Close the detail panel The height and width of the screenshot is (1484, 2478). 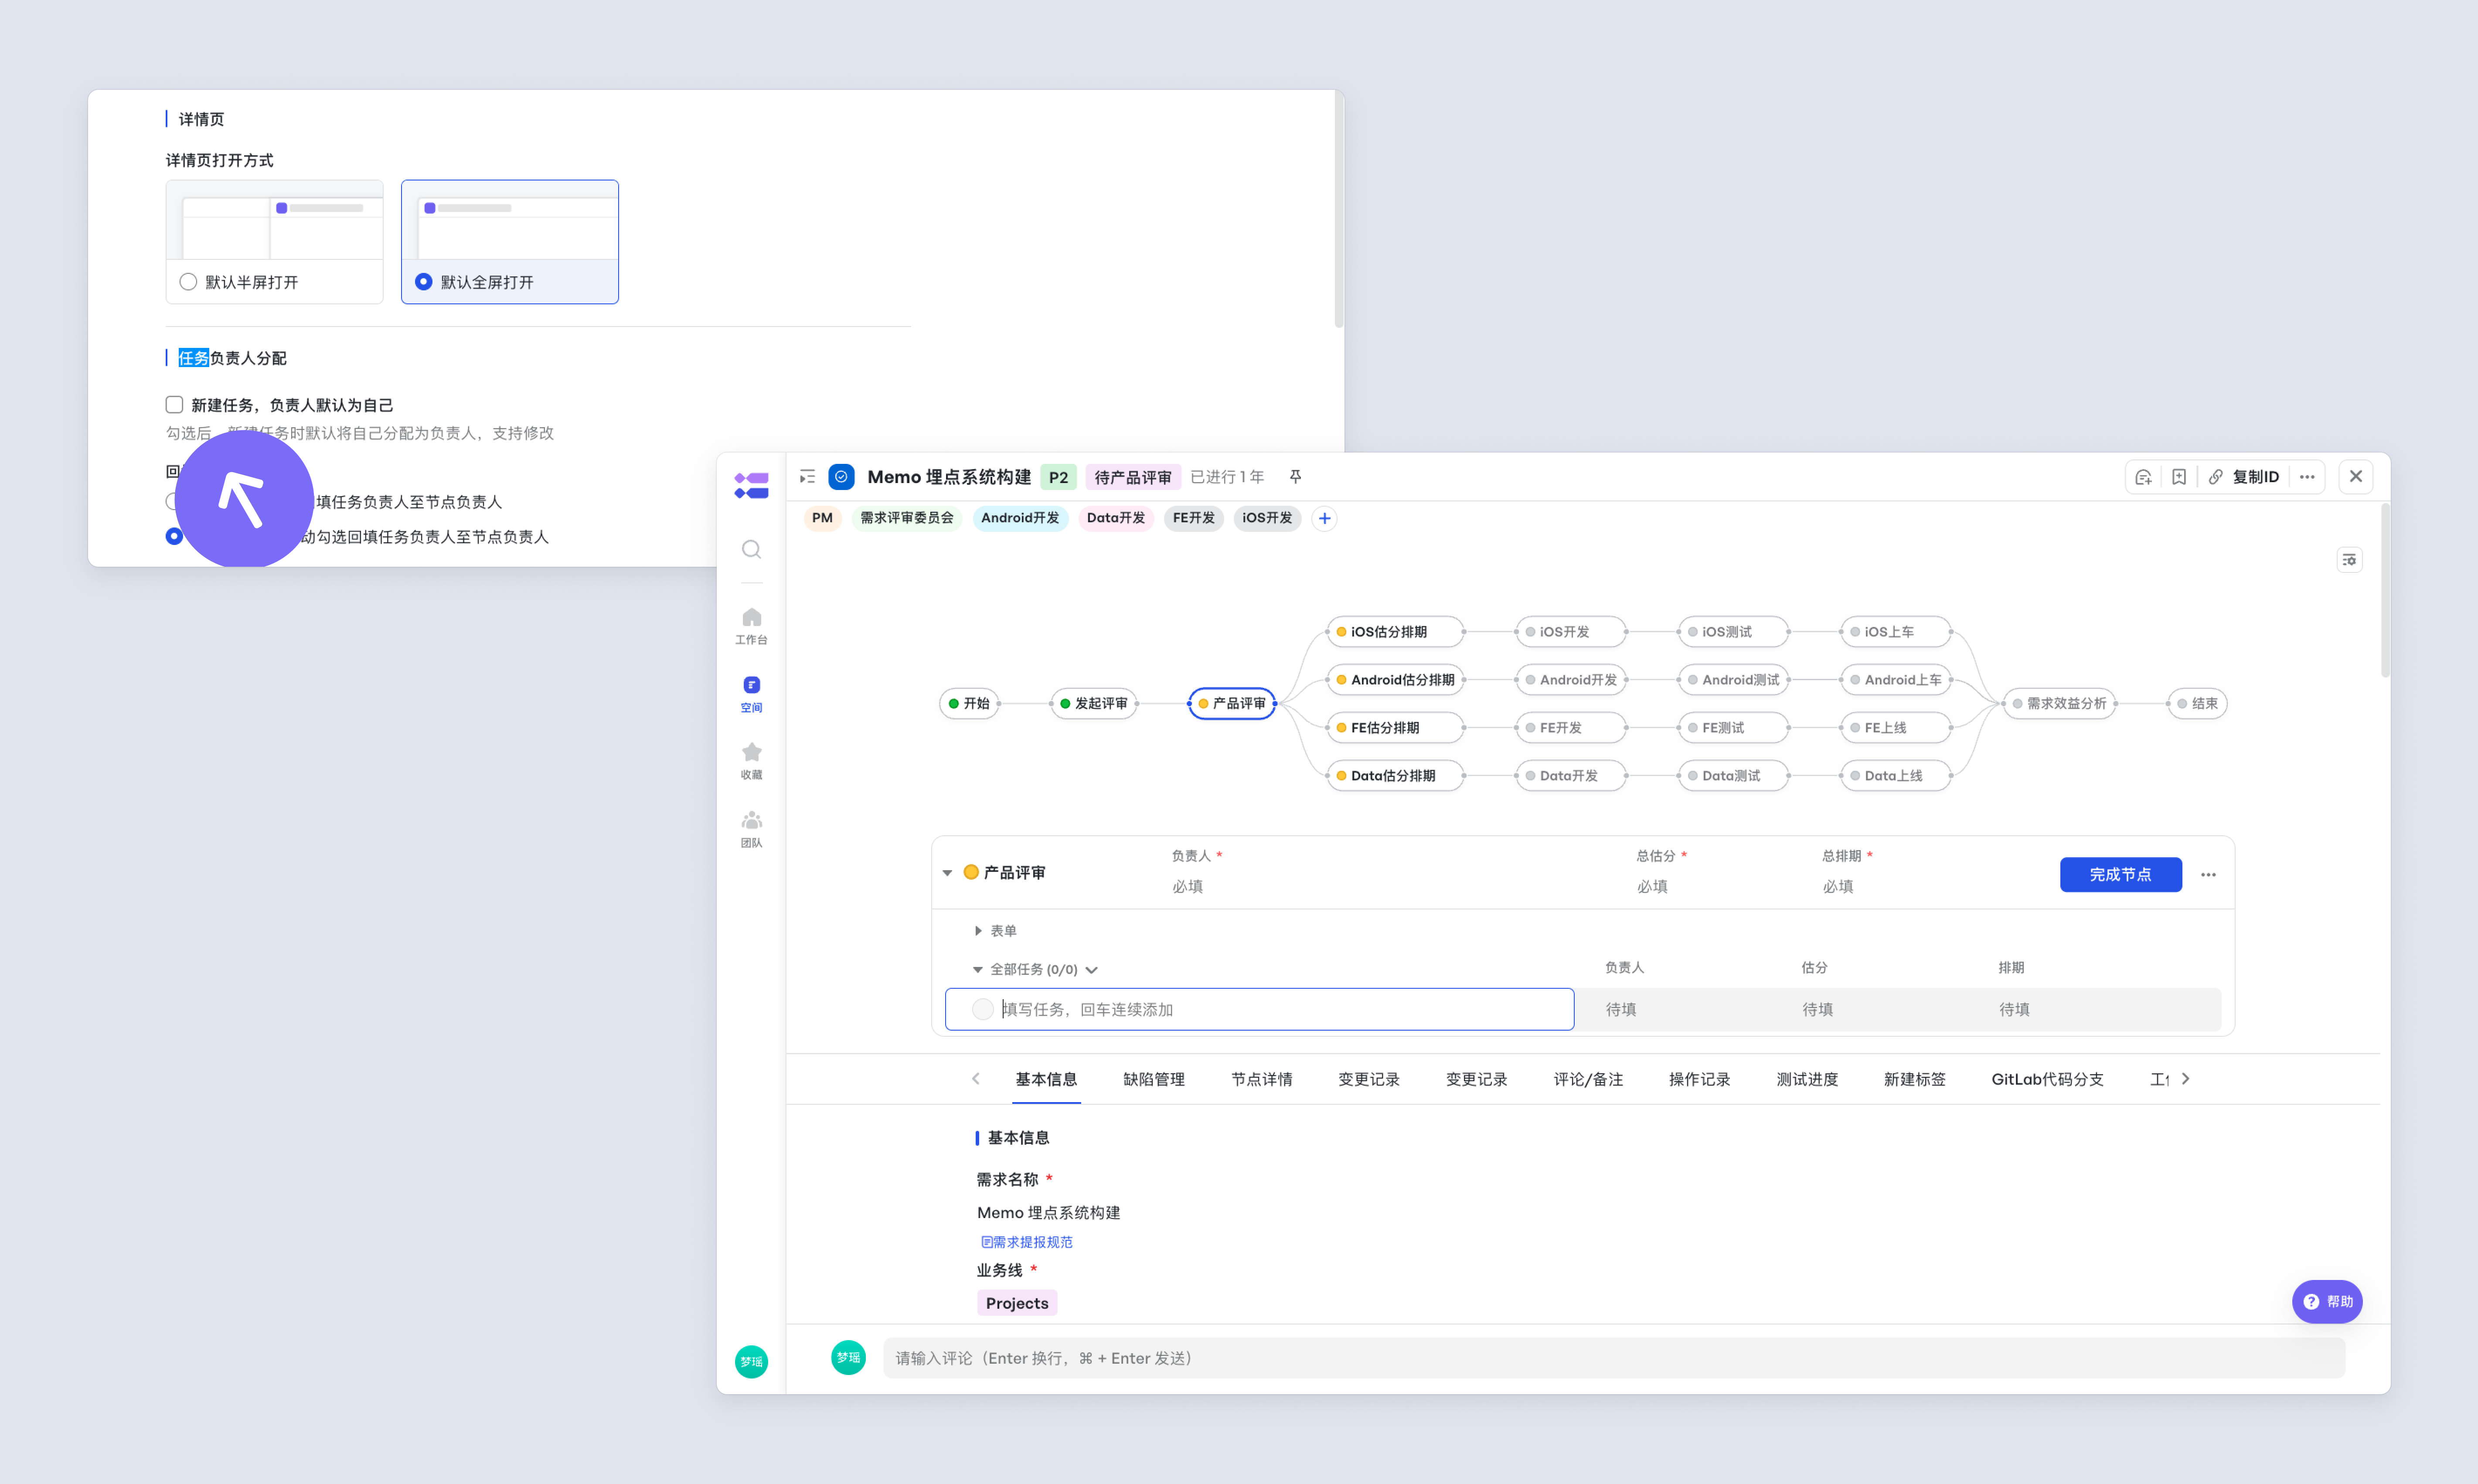pyautogui.click(x=2356, y=477)
